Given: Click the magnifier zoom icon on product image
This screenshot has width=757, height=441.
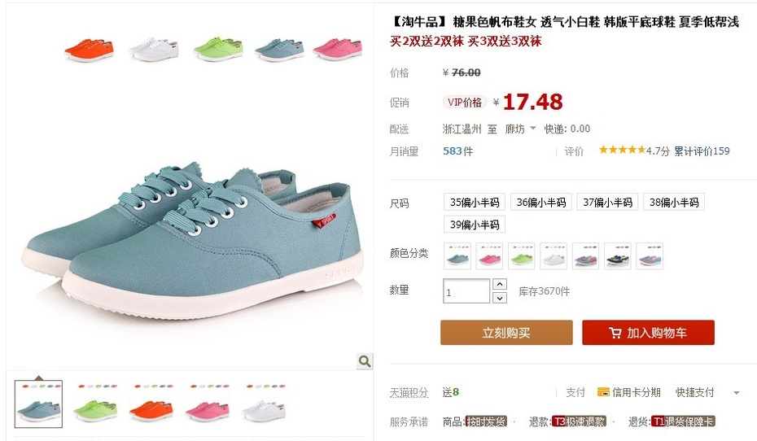Looking at the screenshot, I should coord(365,361).
